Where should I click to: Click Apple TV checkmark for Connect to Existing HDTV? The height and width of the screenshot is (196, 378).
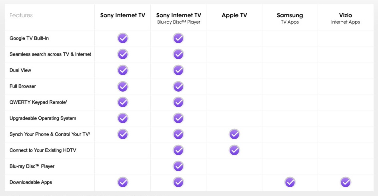(234, 150)
